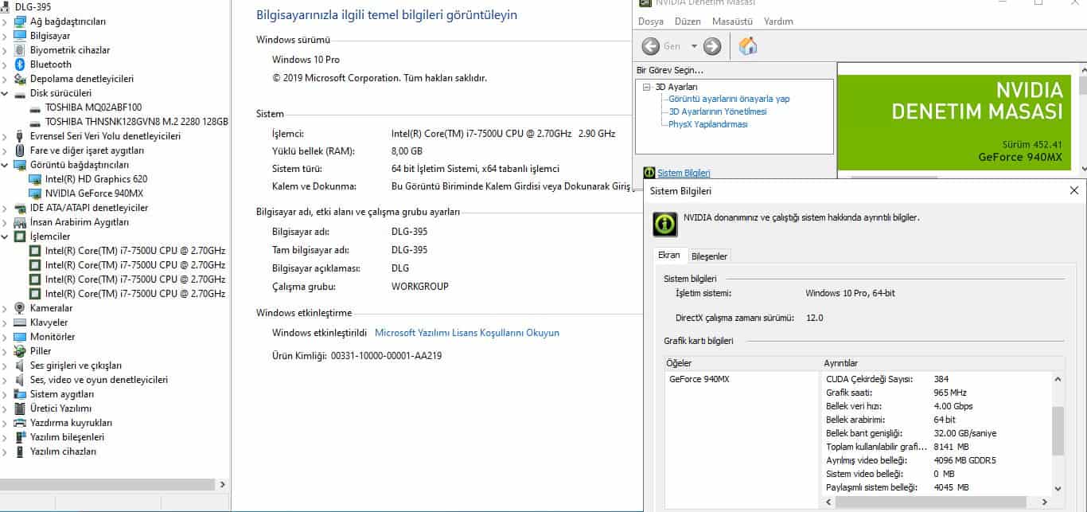The width and height of the screenshot is (1087, 512).
Task: Click the Kameralar camera icon
Action: (x=20, y=308)
